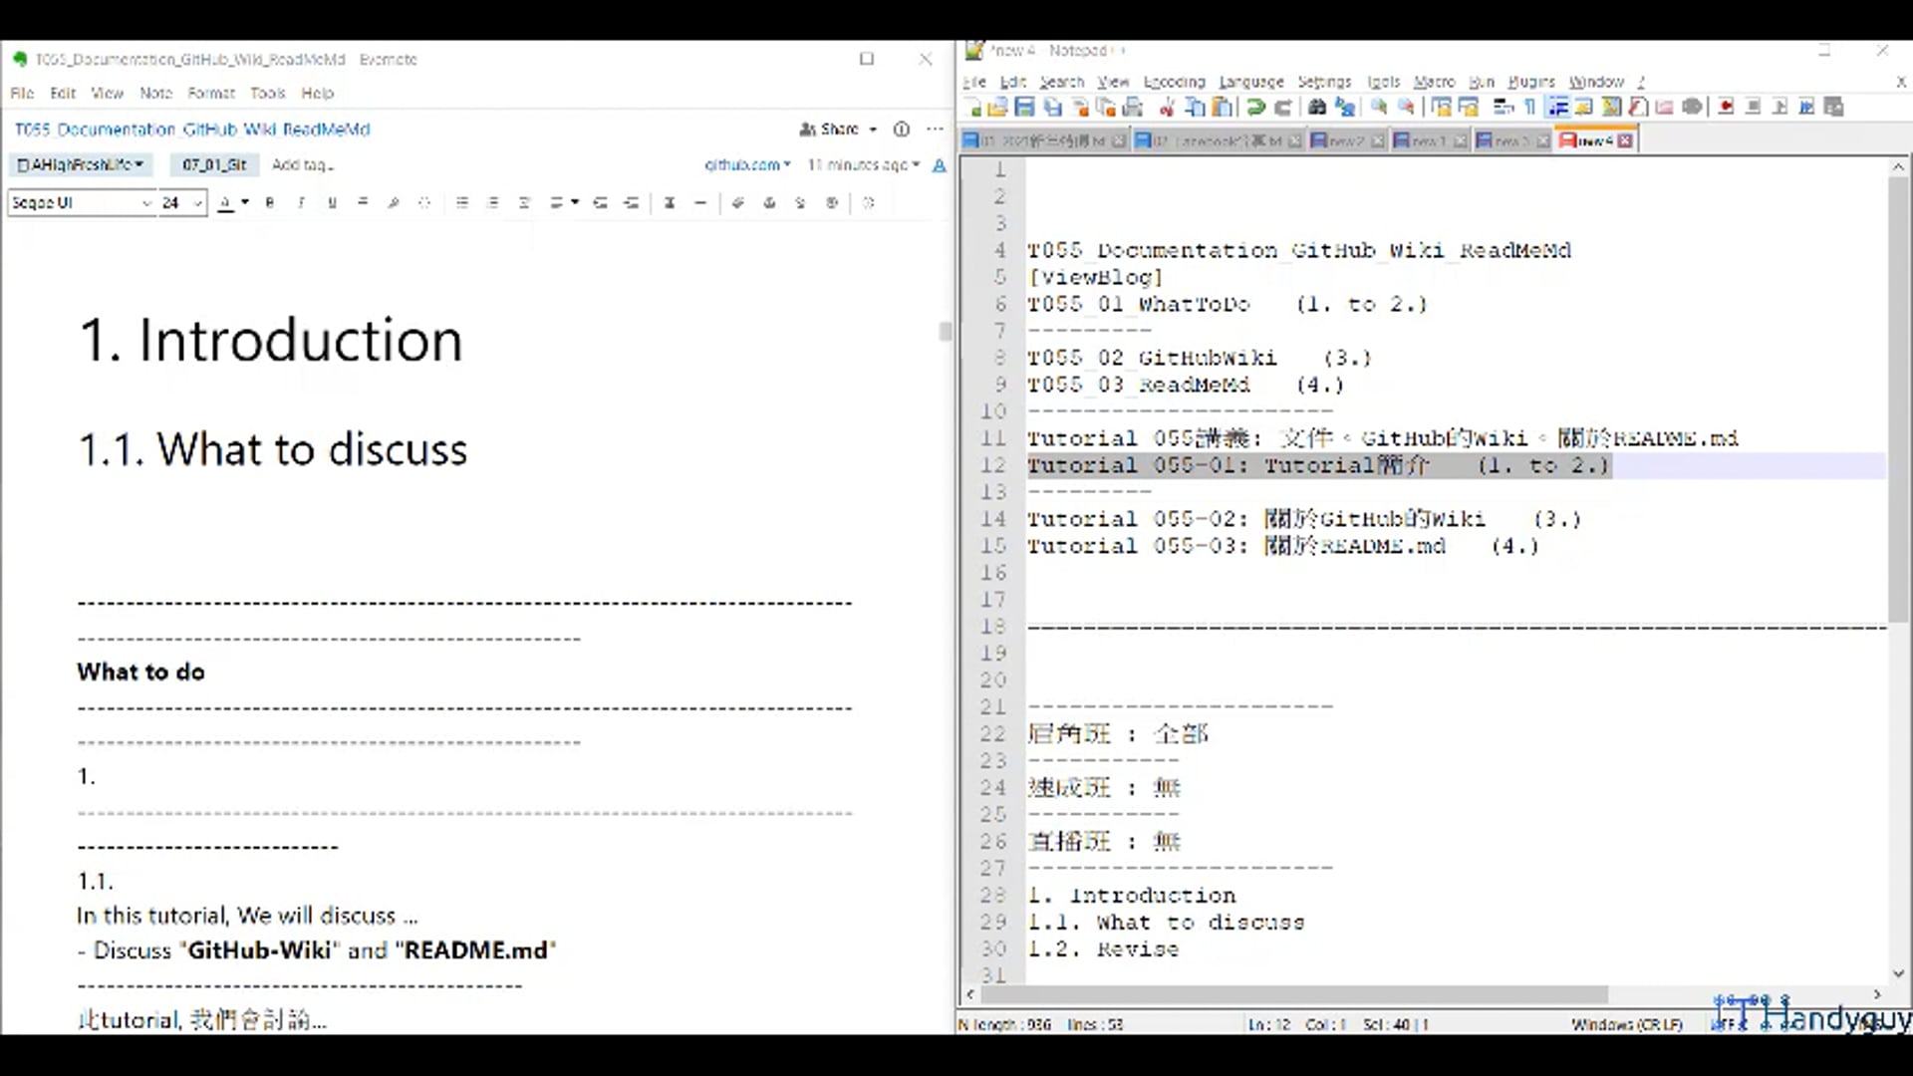Toggle bold formatting in Evernote
The width and height of the screenshot is (1913, 1076).
[x=269, y=202]
